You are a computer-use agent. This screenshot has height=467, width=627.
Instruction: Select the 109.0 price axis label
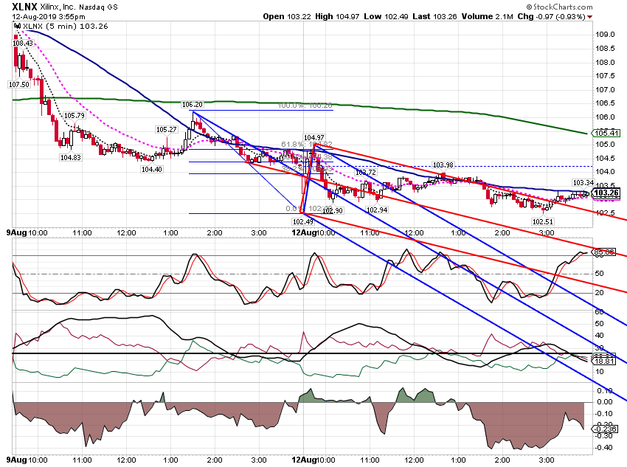pyautogui.click(x=605, y=35)
